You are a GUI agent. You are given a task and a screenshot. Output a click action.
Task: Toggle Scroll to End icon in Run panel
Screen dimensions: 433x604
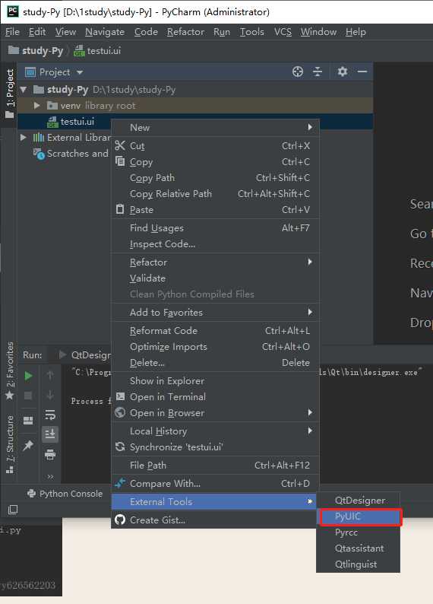coord(50,434)
